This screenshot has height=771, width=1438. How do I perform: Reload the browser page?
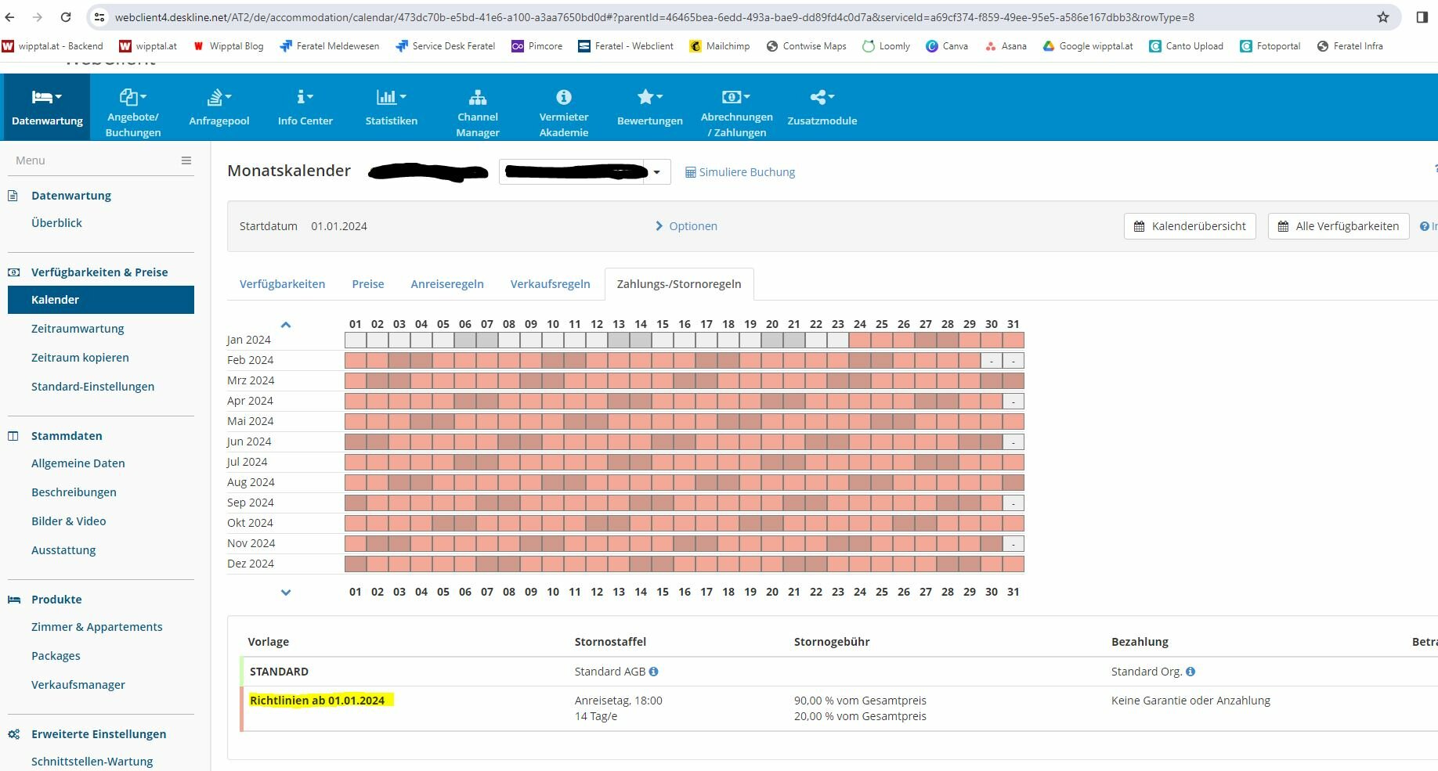tap(66, 17)
